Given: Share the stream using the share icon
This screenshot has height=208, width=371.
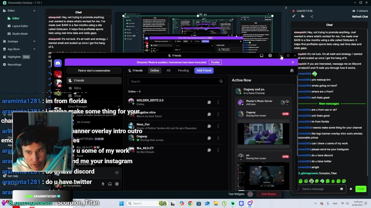Looking at the screenshot, I should tap(312, 16).
